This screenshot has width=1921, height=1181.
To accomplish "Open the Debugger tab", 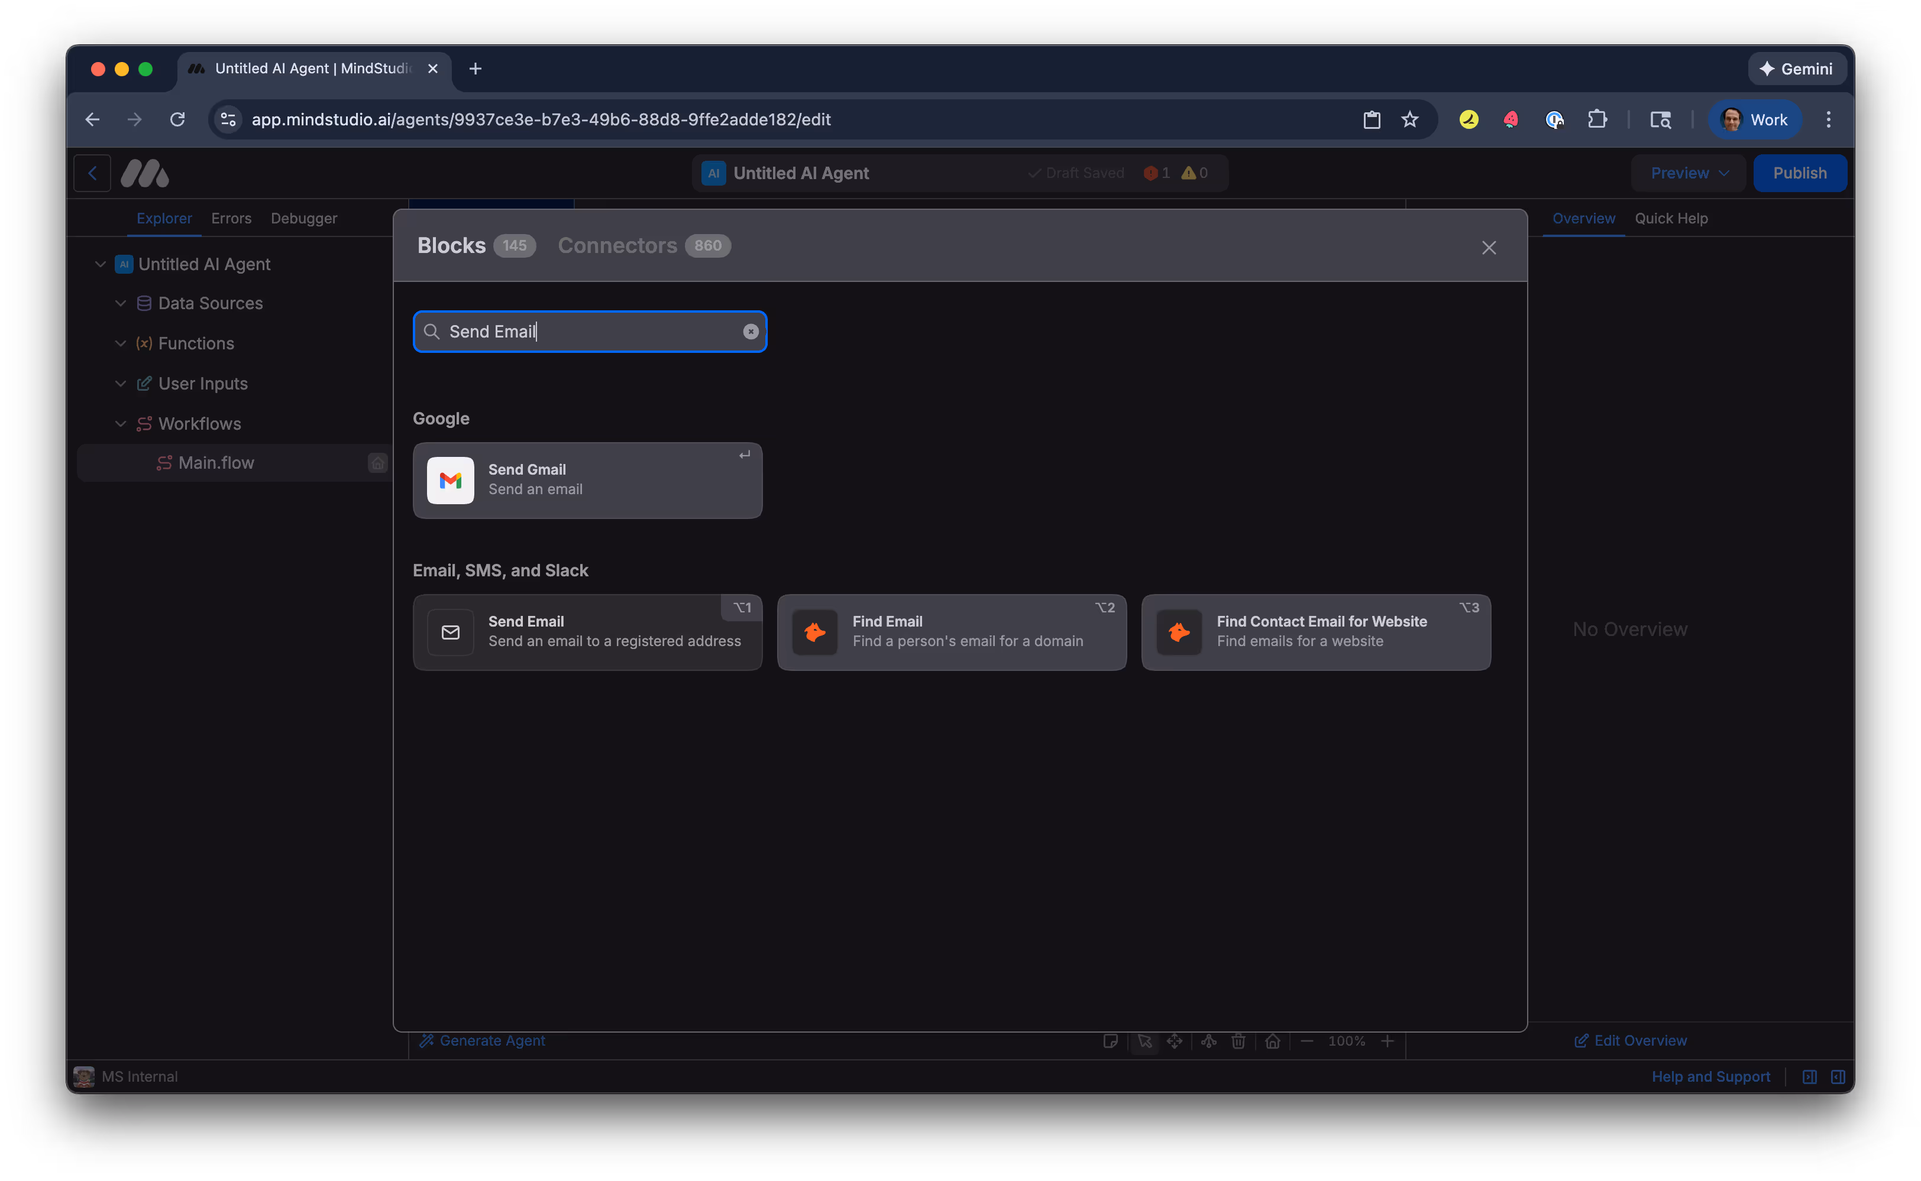I will click(x=304, y=219).
